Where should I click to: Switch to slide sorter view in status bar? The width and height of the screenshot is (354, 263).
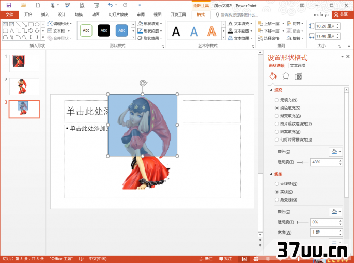256,259
